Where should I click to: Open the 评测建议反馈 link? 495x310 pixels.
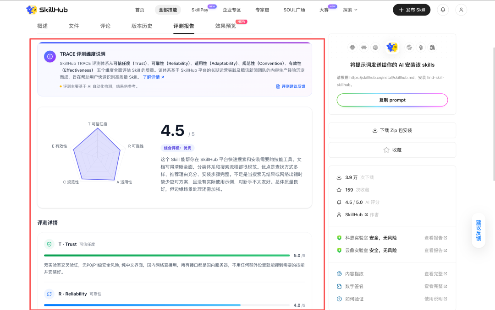tap(291, 86)
